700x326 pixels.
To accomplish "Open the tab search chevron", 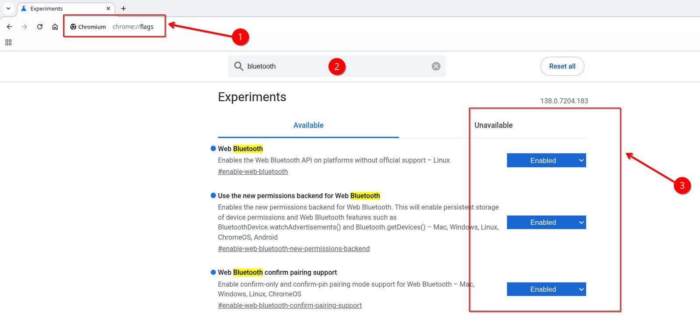I will pyautogui.click(x=8, y=8).
